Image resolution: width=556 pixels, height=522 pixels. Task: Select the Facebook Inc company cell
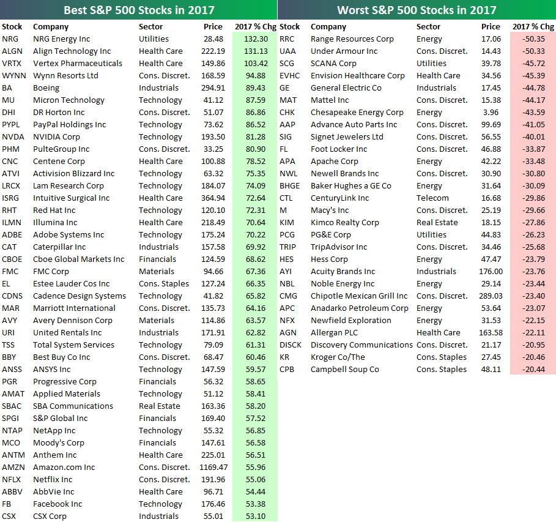pos(57,504)
